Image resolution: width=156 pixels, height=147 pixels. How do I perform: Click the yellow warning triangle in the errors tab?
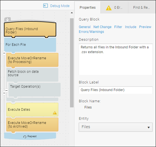point(109,8)
